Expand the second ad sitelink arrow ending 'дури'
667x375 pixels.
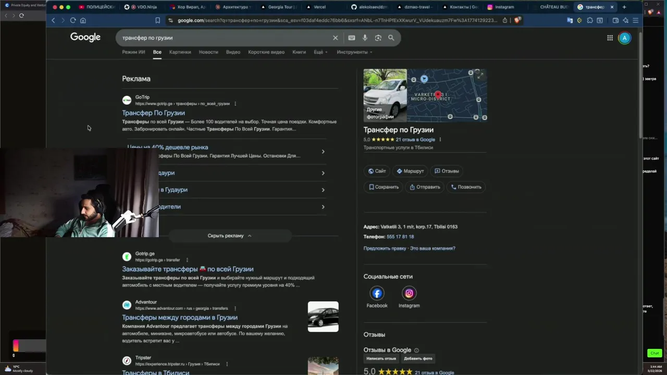pos(323,173)
